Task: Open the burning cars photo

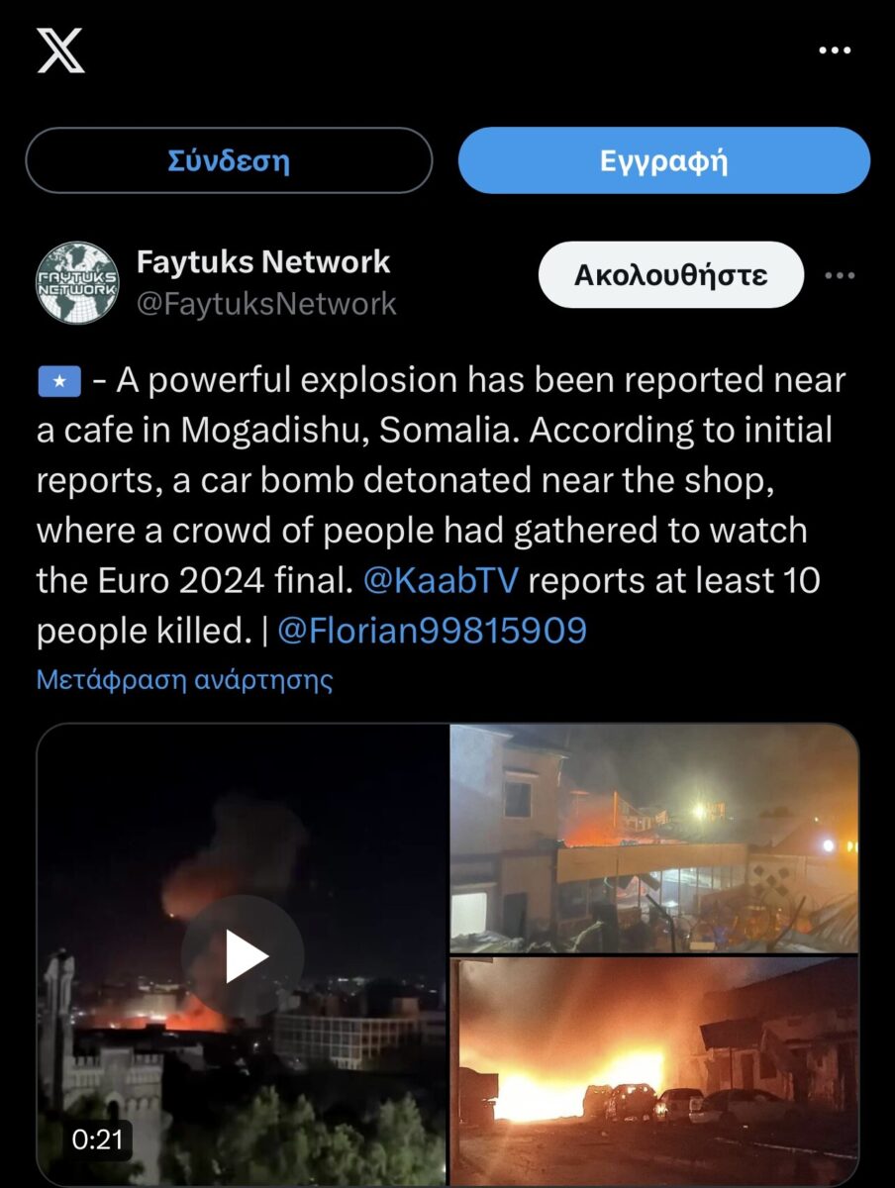Action: 654,1071
